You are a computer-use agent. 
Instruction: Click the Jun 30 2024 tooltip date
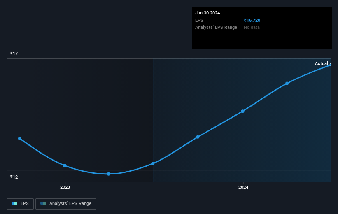pos(207,13)
